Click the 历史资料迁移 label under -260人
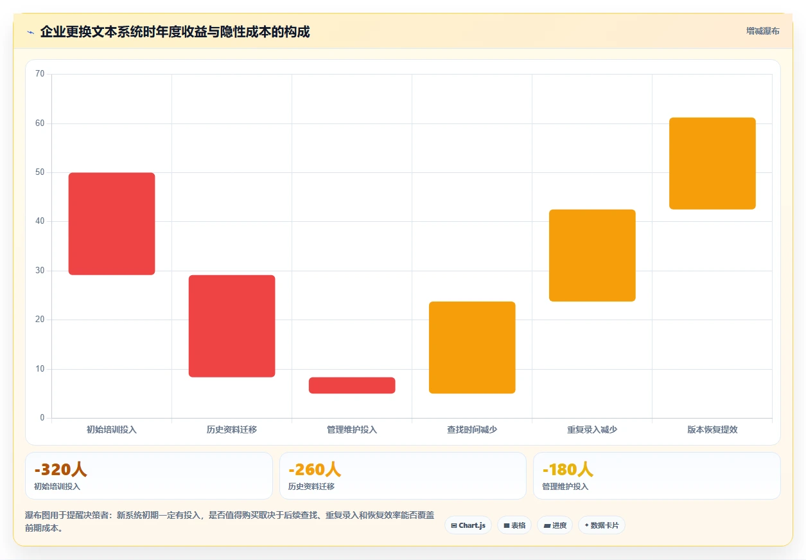Viewport: 806px width, 560px height. [x=311, y=487]
